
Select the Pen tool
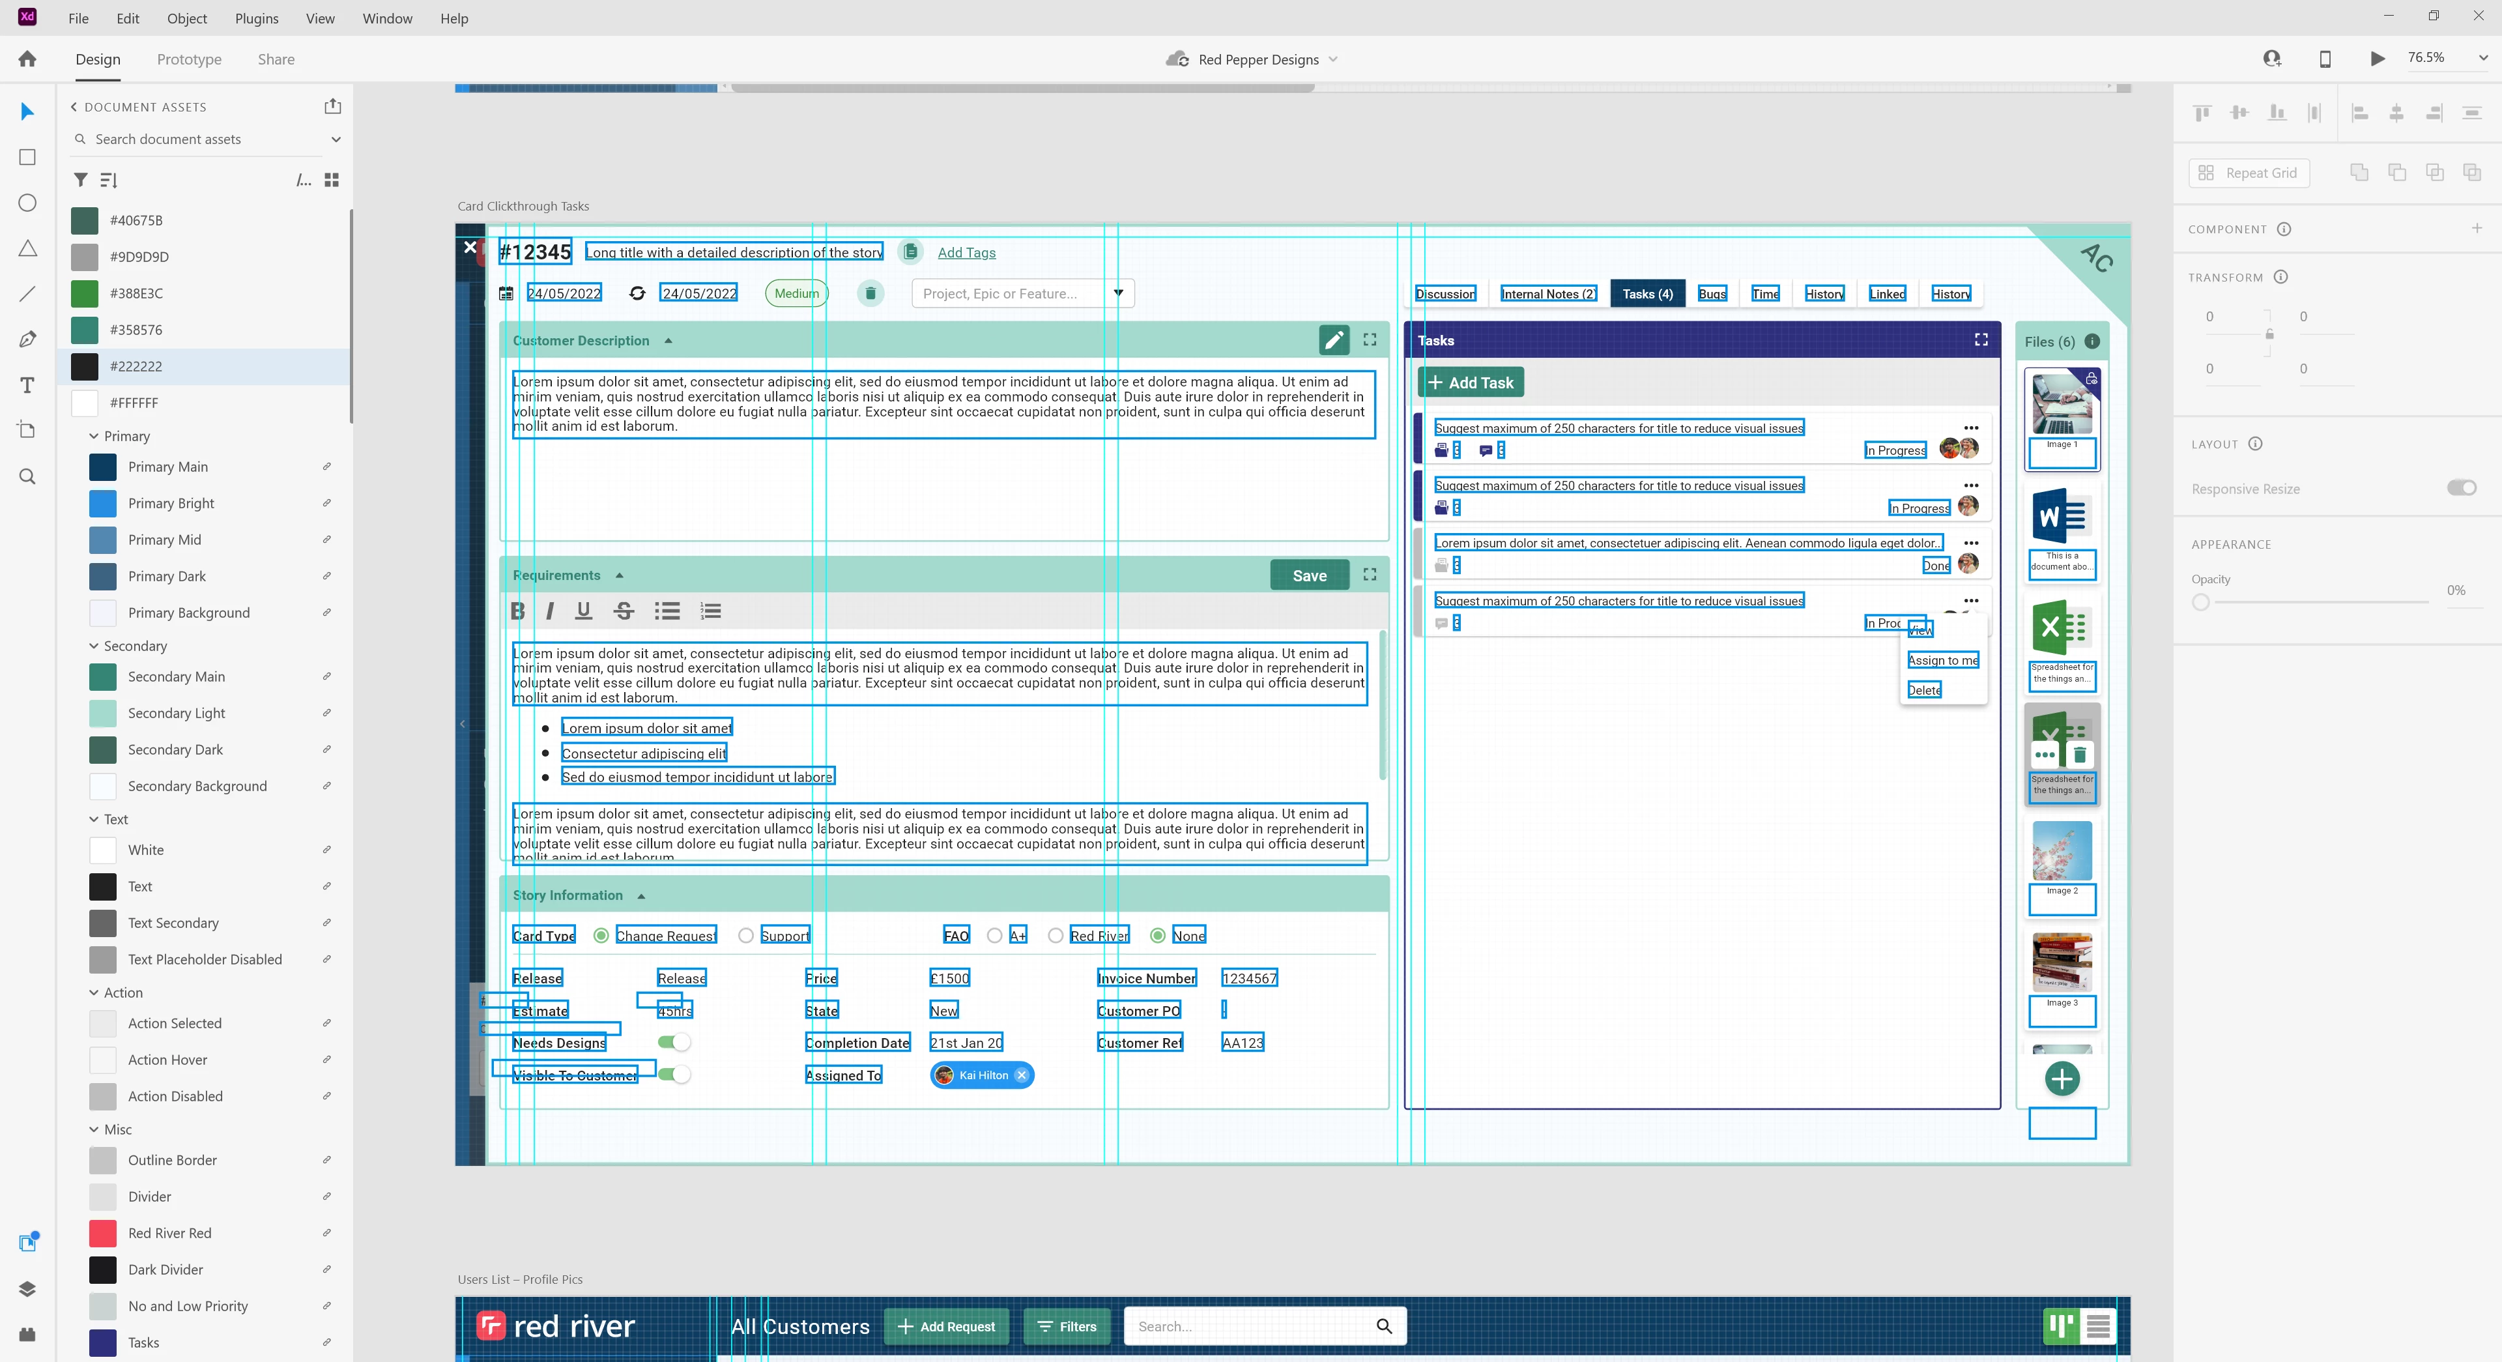click(x=27, y=339)
